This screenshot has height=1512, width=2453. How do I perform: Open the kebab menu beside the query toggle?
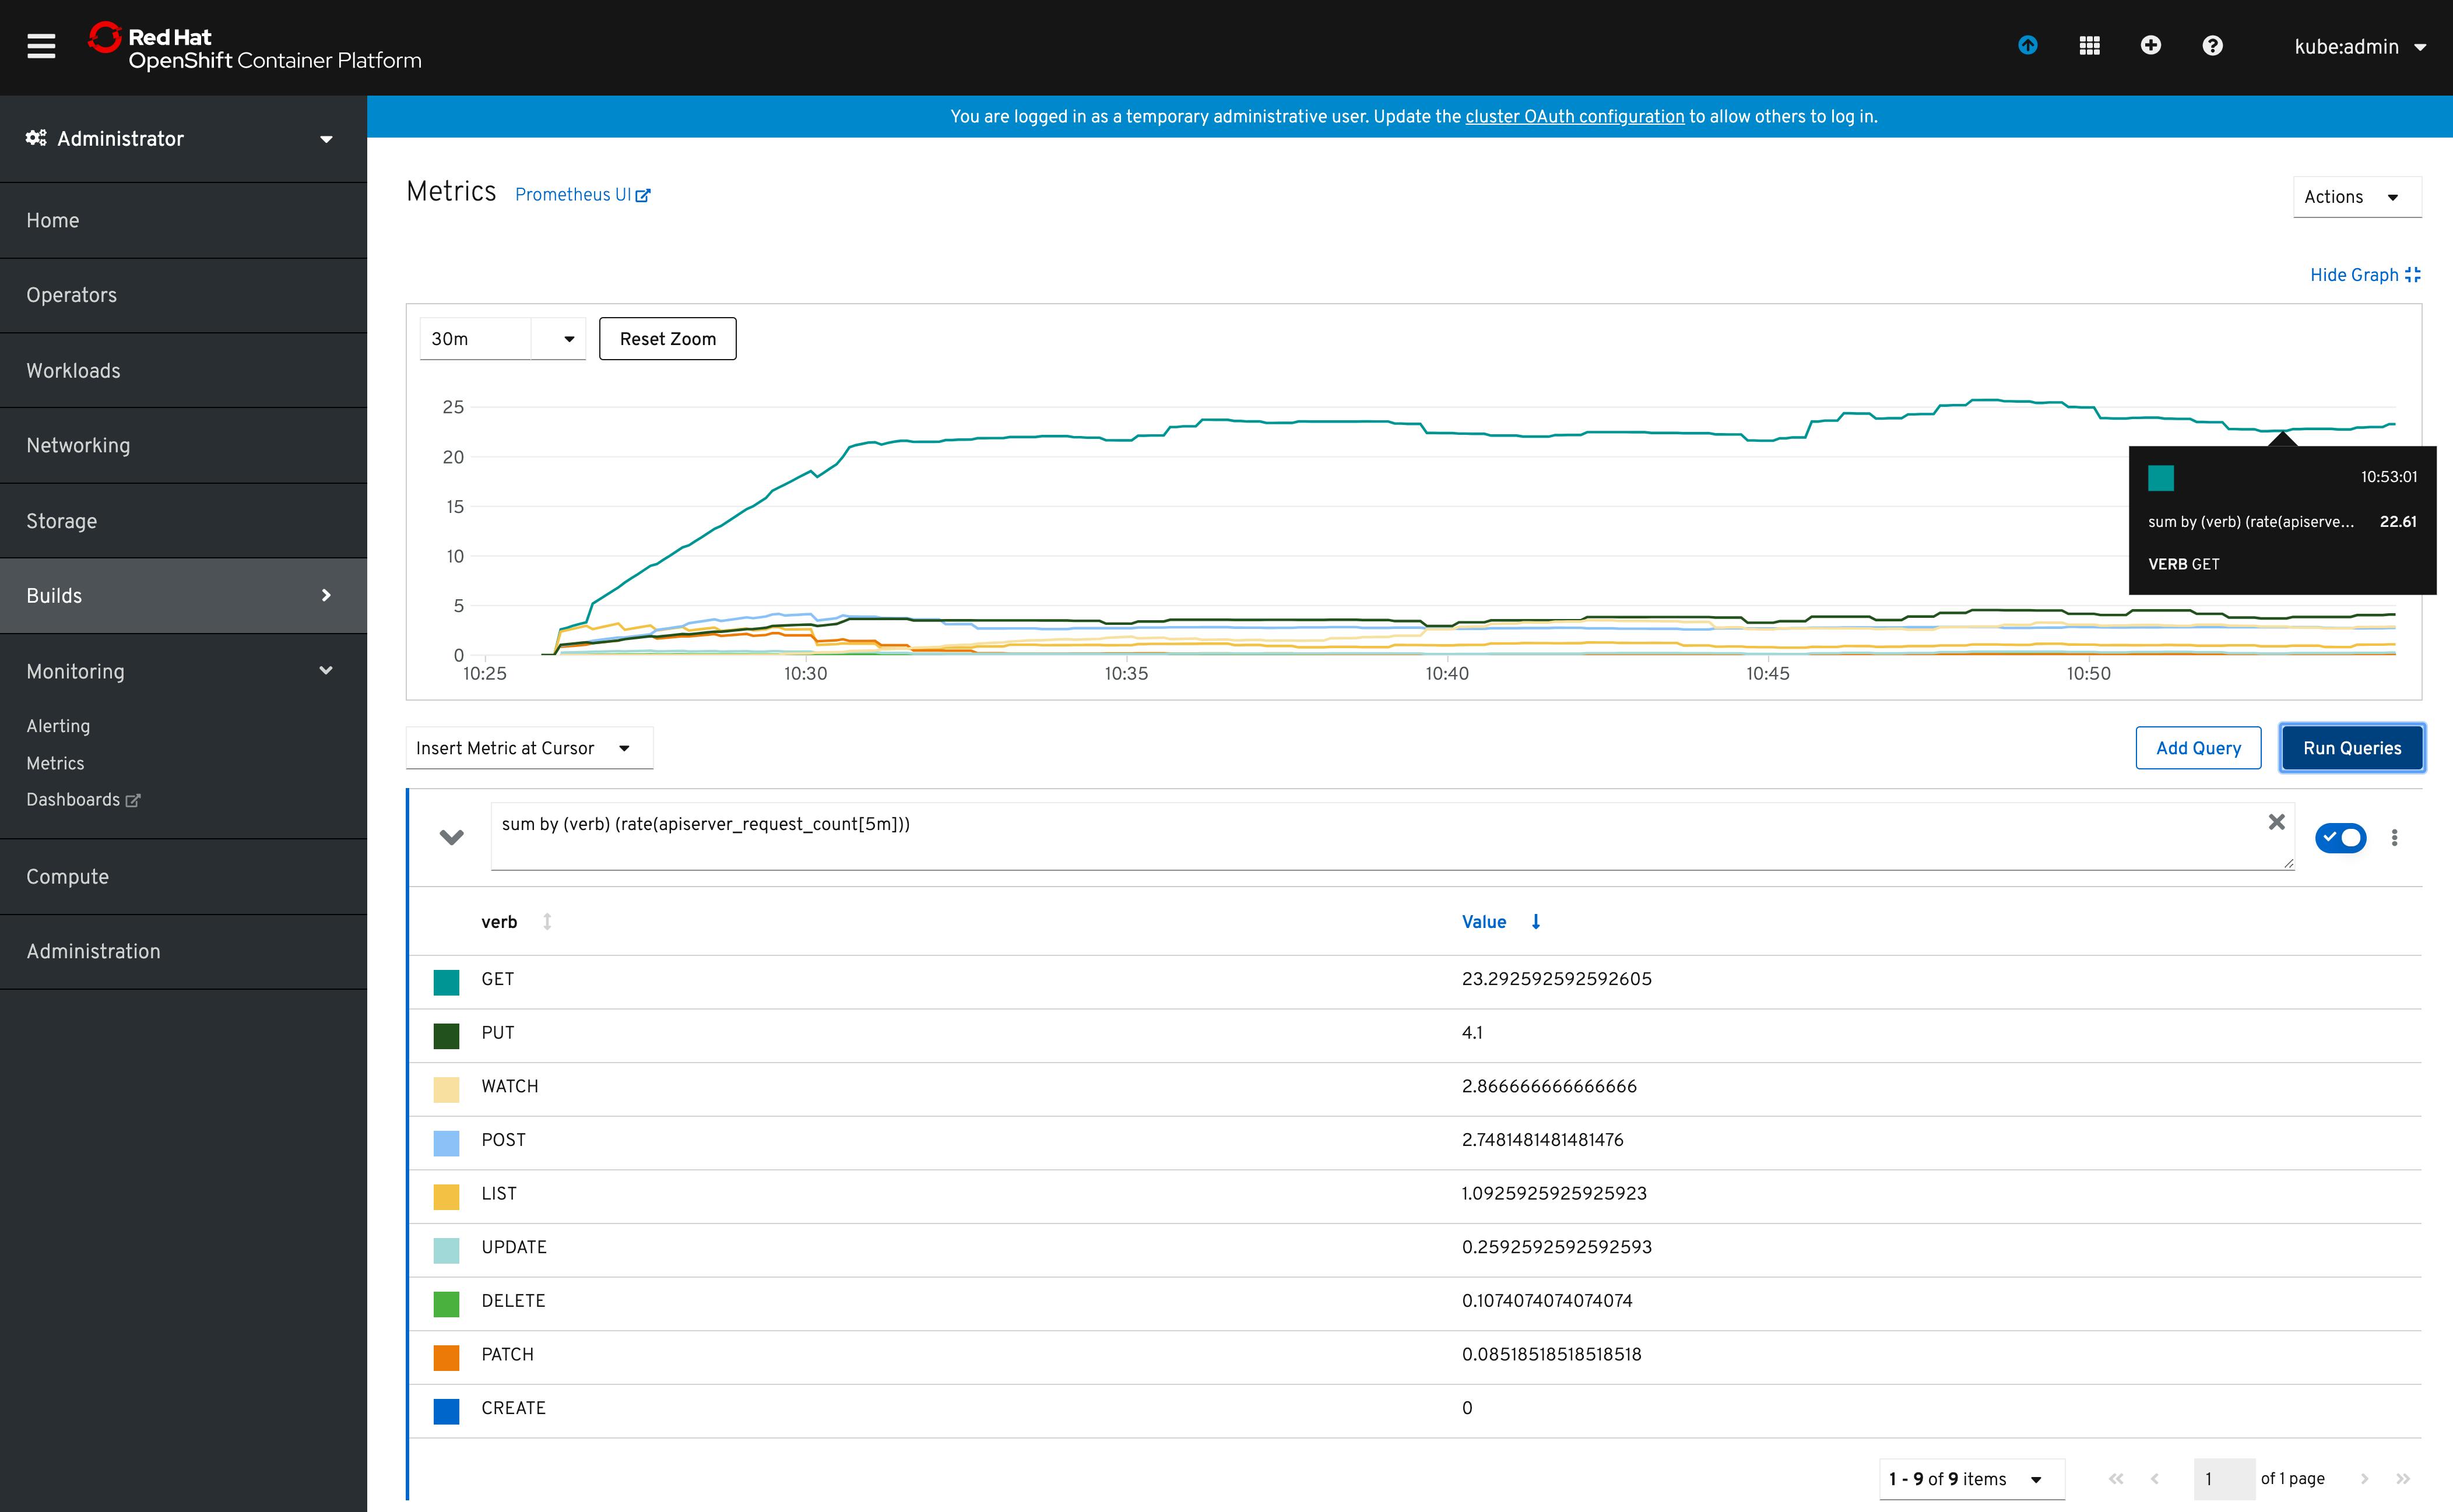click(x=2395, y=837)
